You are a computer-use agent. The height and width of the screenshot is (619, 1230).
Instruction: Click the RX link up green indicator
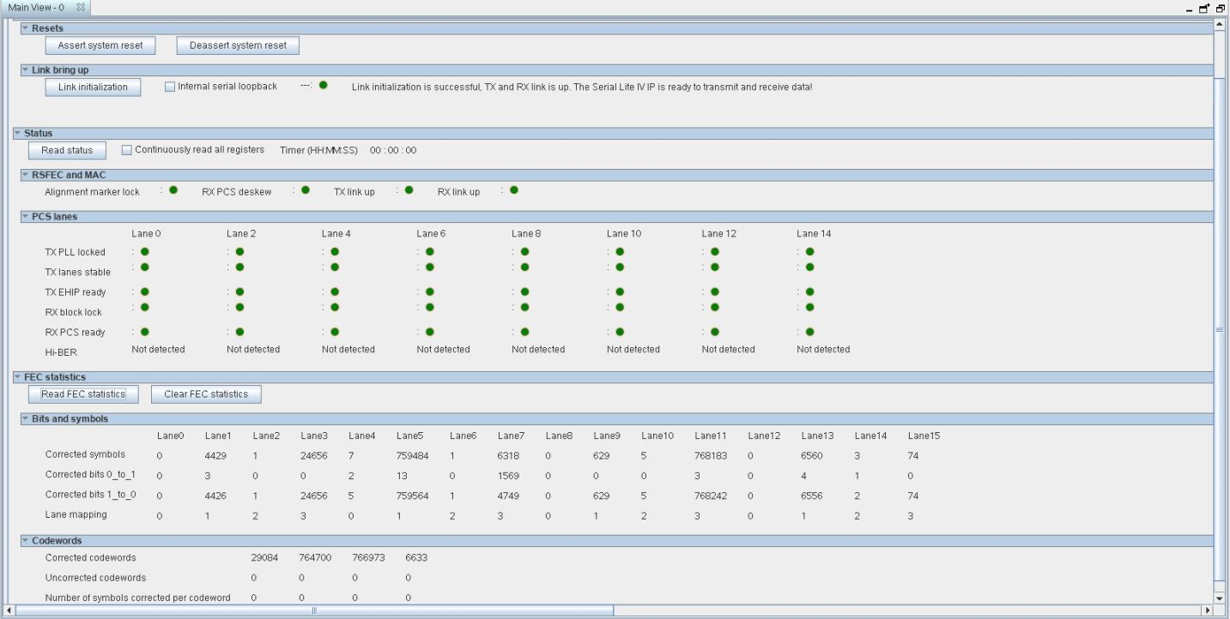coord(514,190)
